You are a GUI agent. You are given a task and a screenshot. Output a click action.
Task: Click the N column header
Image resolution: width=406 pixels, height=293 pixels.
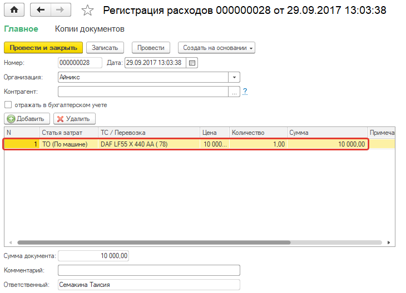22,133
